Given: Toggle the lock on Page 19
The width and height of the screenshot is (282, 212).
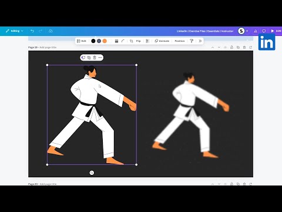Looking at the screenshot, I should click(231, 47).
